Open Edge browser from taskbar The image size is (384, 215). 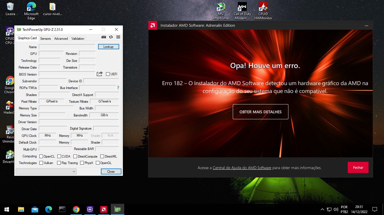(48, 209)
